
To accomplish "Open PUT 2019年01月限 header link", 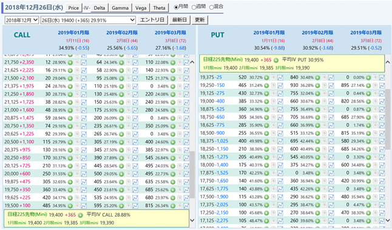I will (269, 33).
